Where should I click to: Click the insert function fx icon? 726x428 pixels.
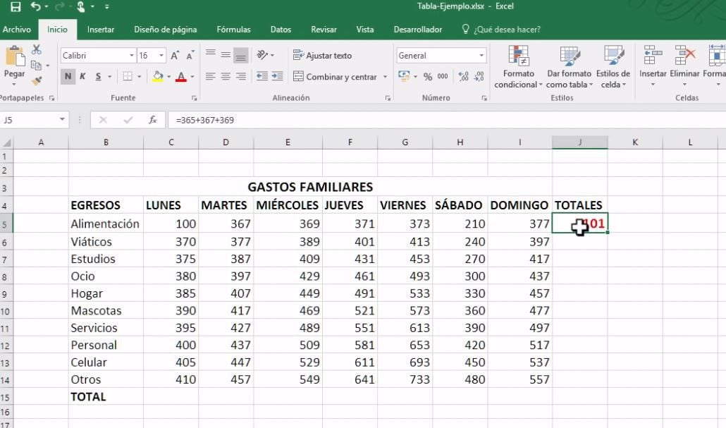point(152,120)
